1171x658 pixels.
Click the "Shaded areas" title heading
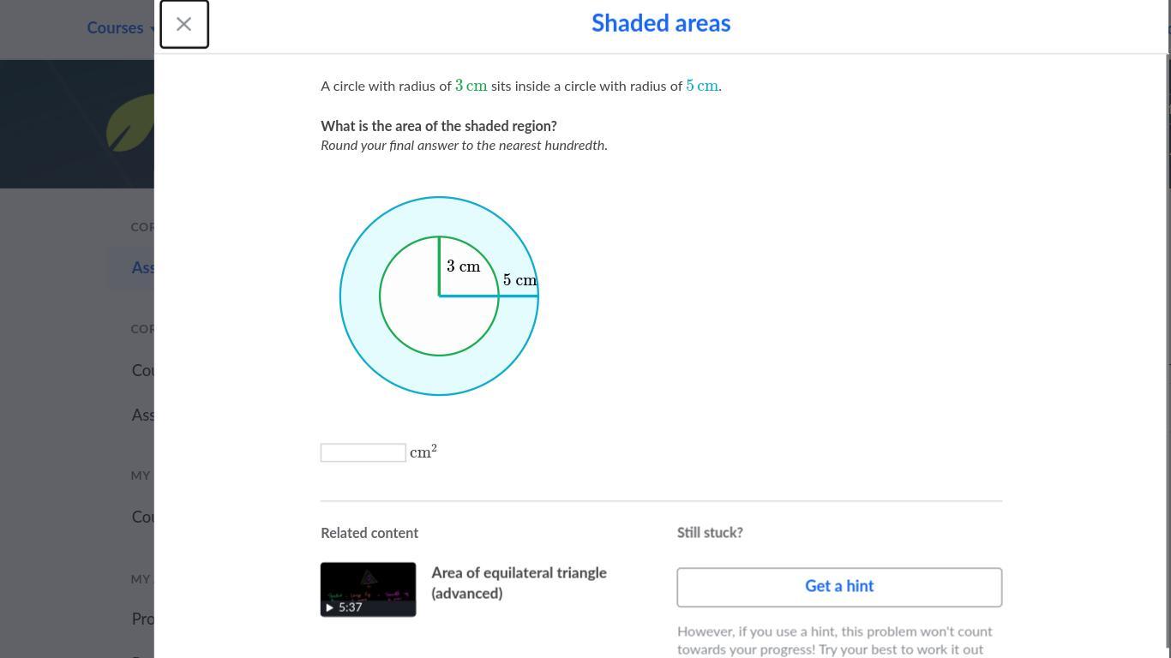(660, 23)
